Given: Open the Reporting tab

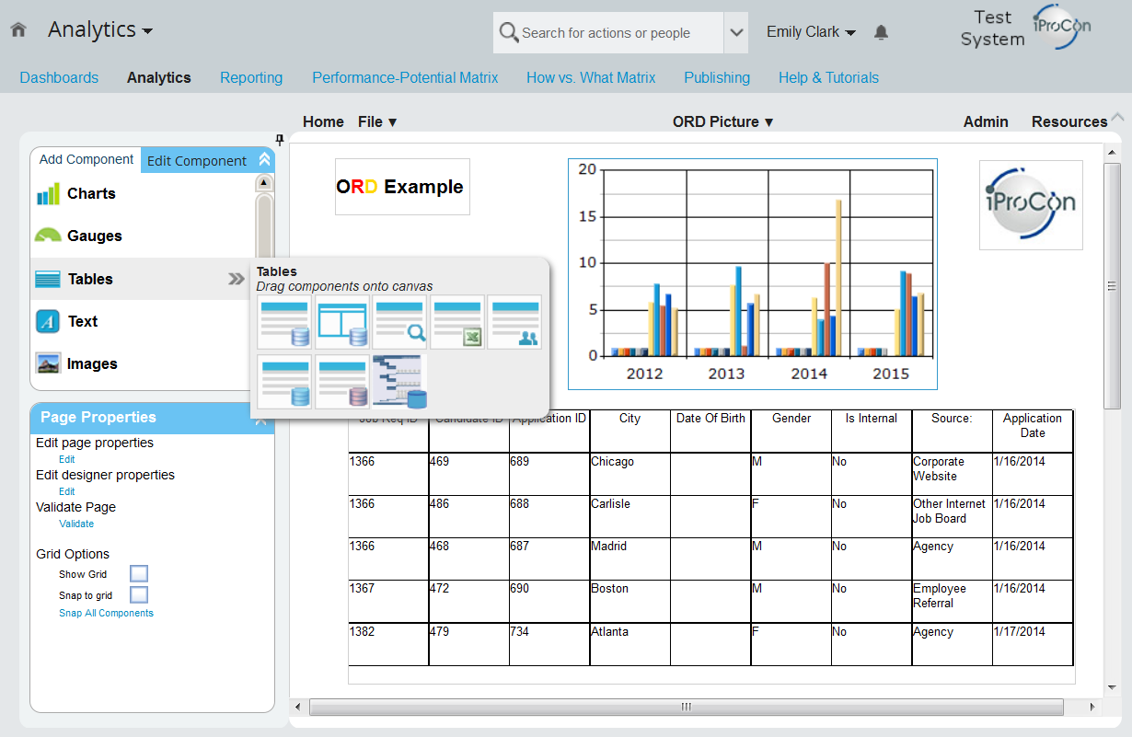Looking at the screenshot, I should pyautogui.click(x=251, y=78).
